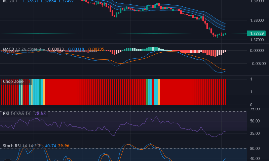This screenshot has height=161, width=269.
Task: Click Chop Zone scale label 0
Action: coord(251,105)
